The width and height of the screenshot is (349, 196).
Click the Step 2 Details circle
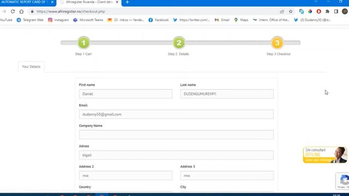pos(179,42)
